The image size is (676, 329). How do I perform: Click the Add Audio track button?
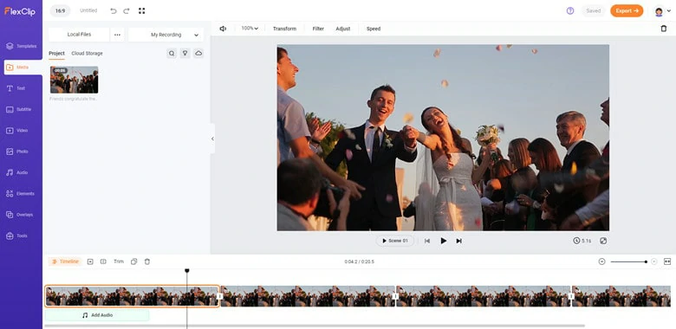click(x=97, y=315)
